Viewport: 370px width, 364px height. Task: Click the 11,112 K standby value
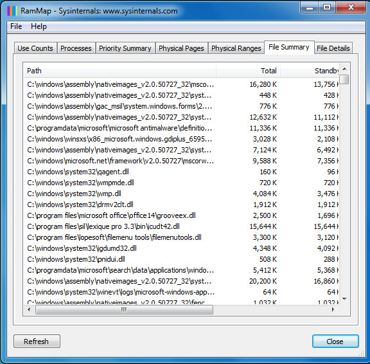click(326, 117)
